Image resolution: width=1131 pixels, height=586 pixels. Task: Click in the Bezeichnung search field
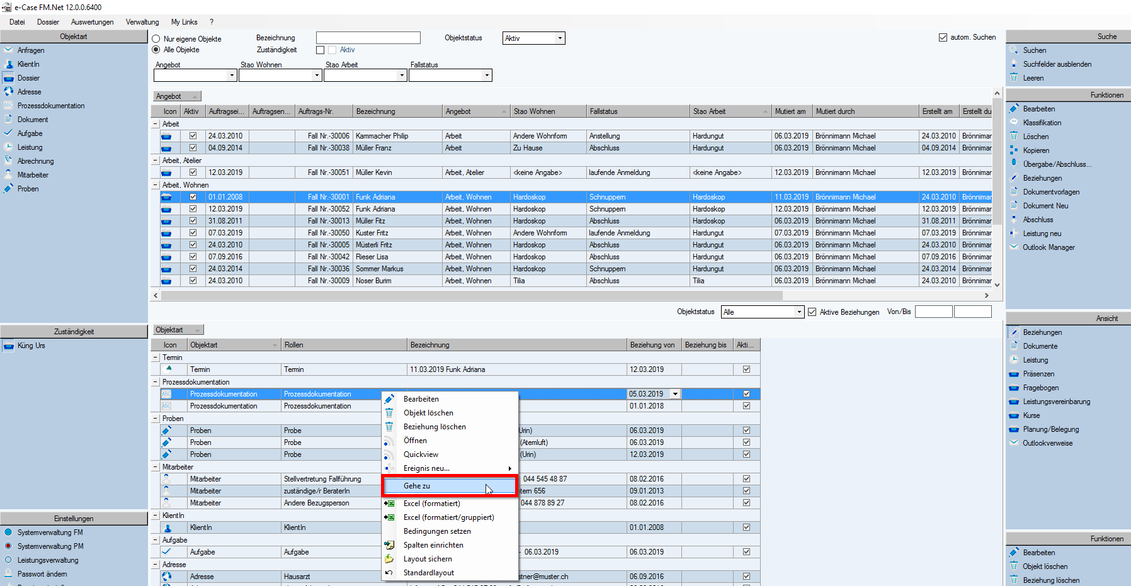368,38
